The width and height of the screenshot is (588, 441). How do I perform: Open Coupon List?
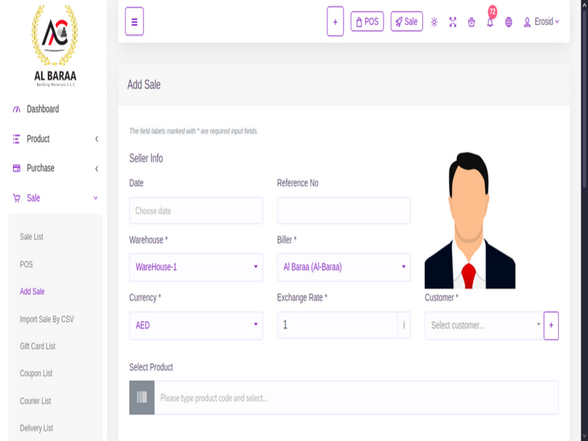coord(36,373)
